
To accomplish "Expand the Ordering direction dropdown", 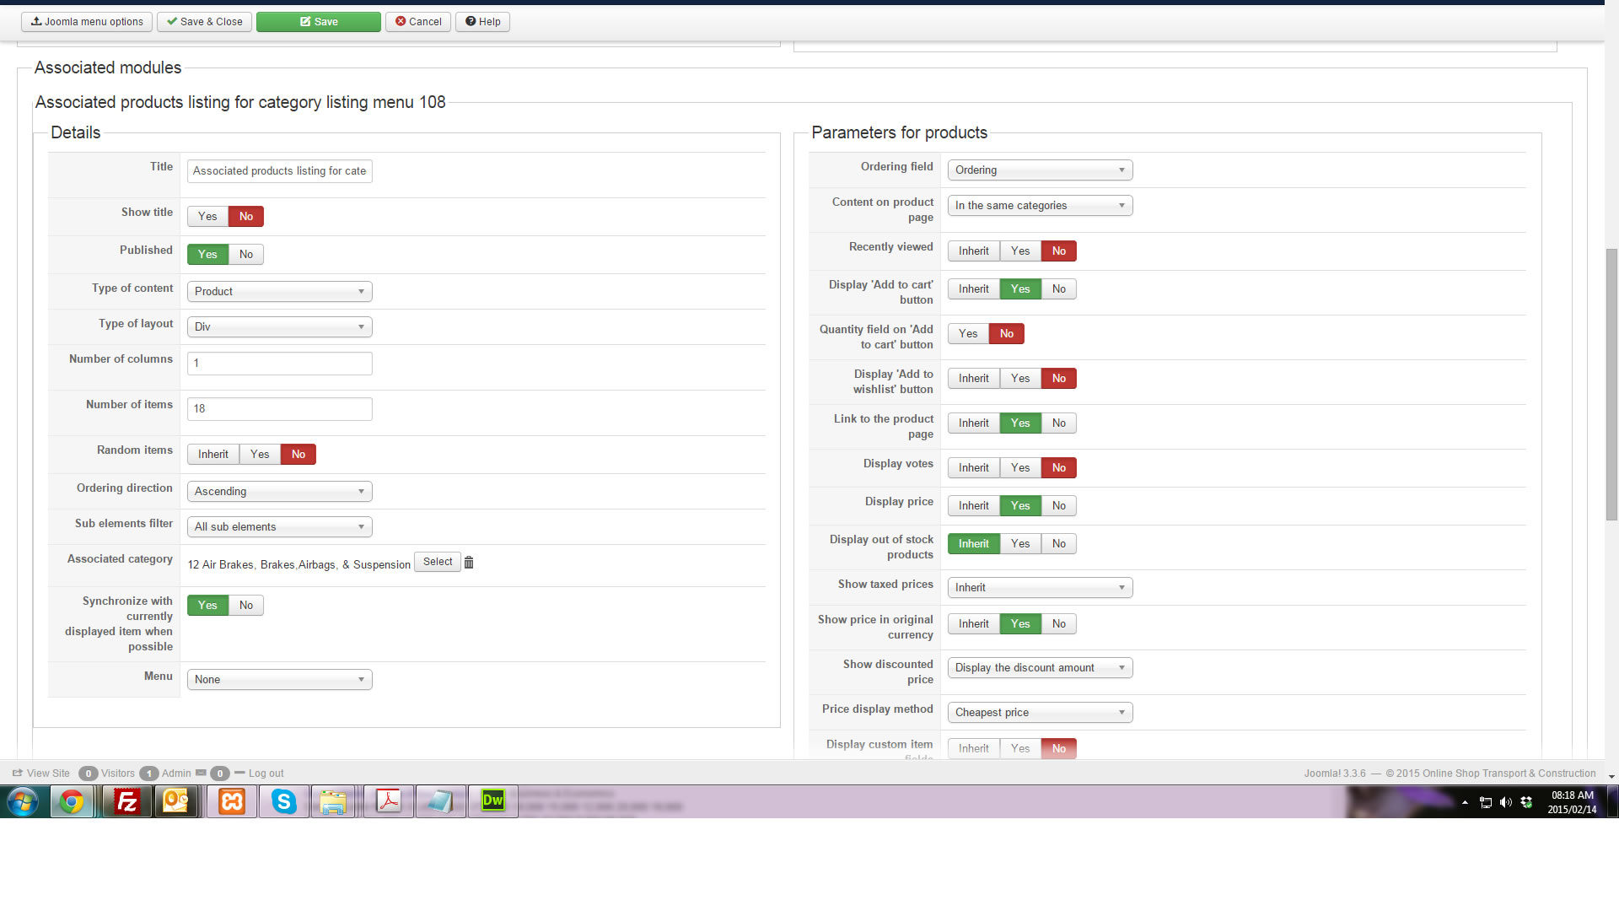I will point(279,492).
